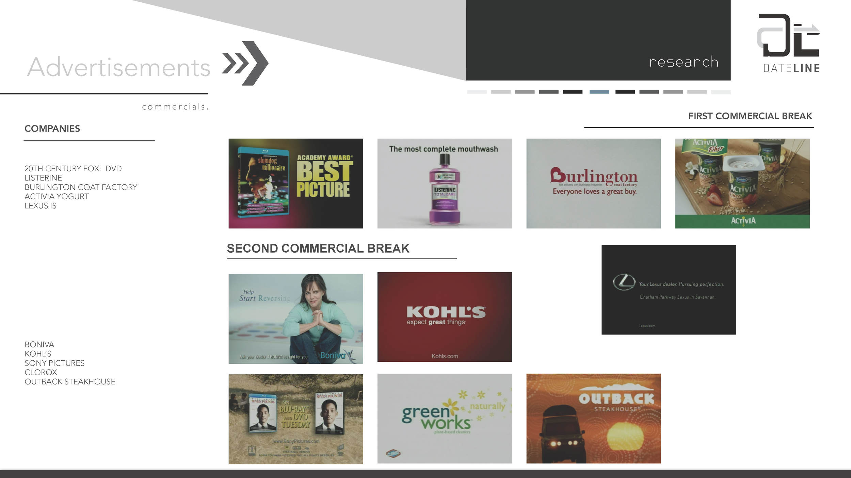
Task: Click the first light gray progress segment
Action: [x=477, y=92]
